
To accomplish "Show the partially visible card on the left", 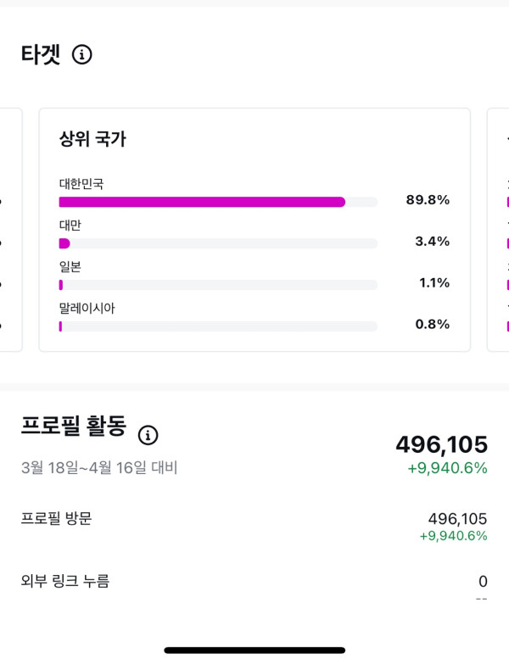I will pyautogui.click(x=10, y=229).
